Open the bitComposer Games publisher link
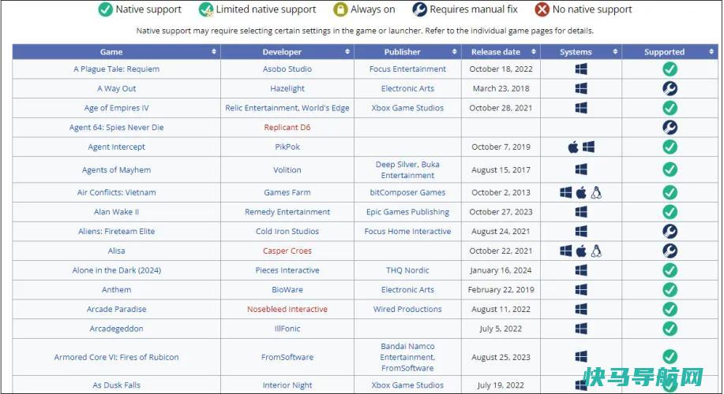This screenshot has width=724, height=394. click(407, 192)
